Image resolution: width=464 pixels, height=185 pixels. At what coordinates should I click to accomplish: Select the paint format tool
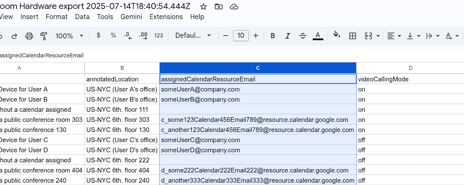(x=44, y=36)
